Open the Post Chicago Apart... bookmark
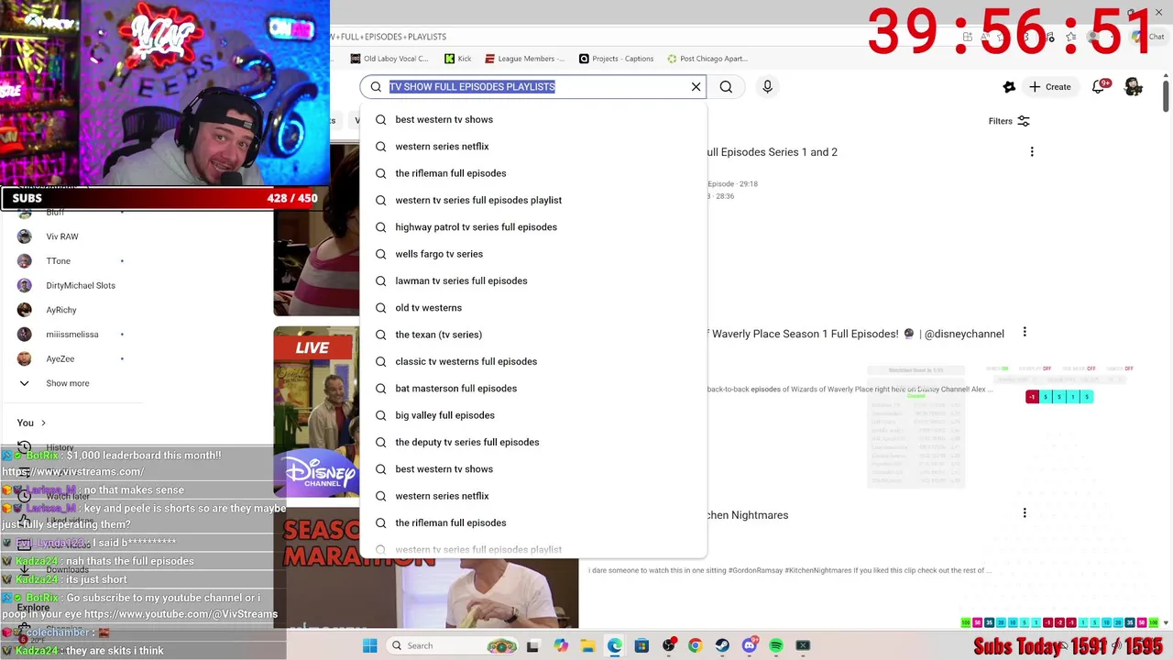 pyautogui.click(x=707, y=59)
